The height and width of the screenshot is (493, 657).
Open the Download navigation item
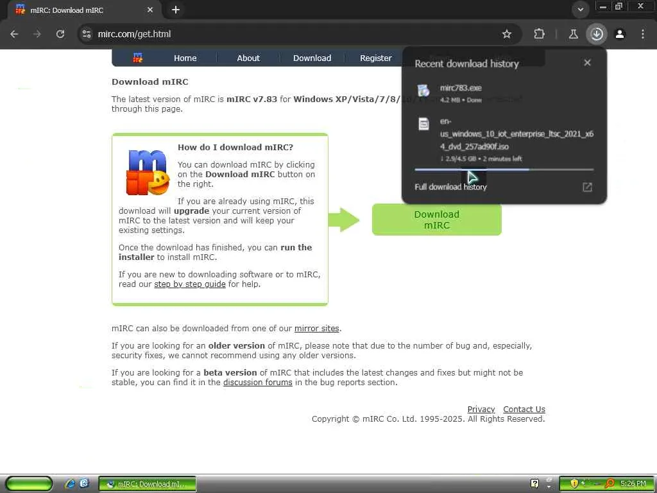coord(312,58)
